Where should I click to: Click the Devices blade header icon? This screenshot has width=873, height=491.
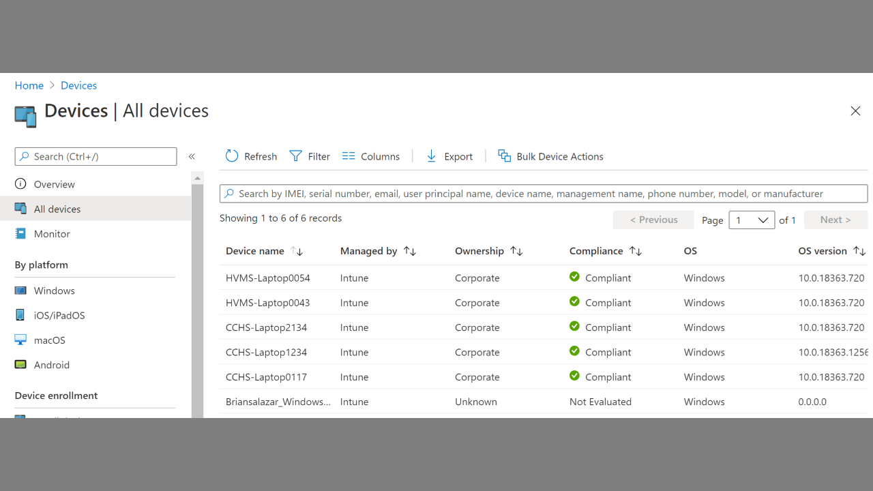click(x=25, y=115)
